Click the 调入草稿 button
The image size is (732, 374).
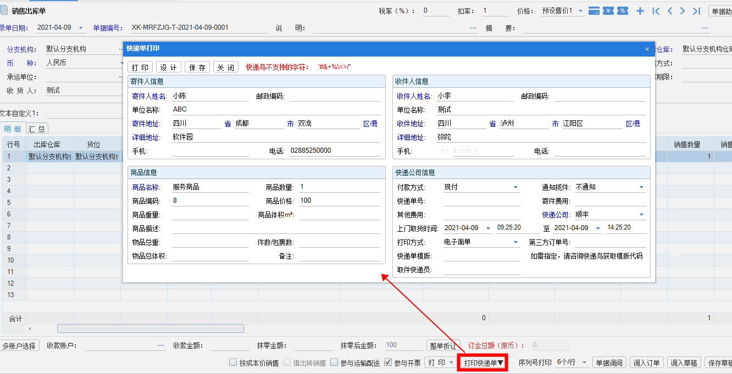pyautogui.click(x=684, y=362)
